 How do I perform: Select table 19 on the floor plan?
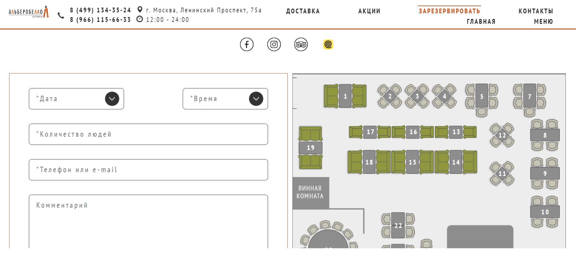pyautogui.click(x=311, y=148)
